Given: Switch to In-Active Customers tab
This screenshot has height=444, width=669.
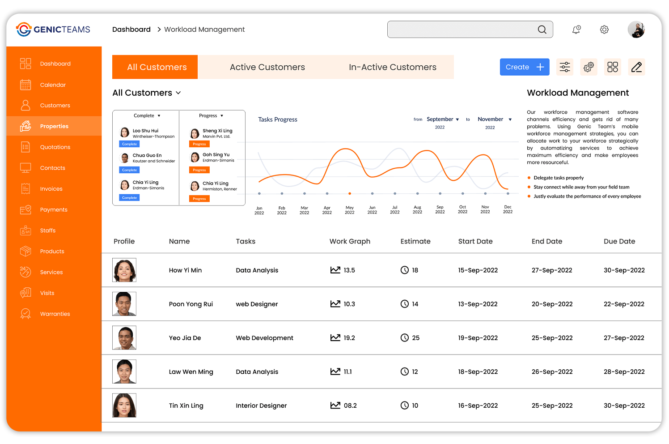Looking at the screenshot, I should pyautogui.click(x=393, y=67).
